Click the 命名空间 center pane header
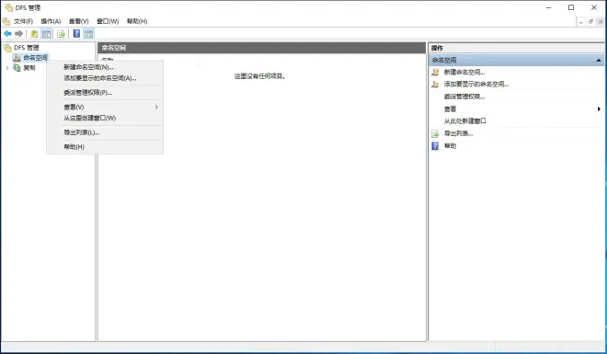The height and width of the screenshot is (354, 607). point(262,48)
